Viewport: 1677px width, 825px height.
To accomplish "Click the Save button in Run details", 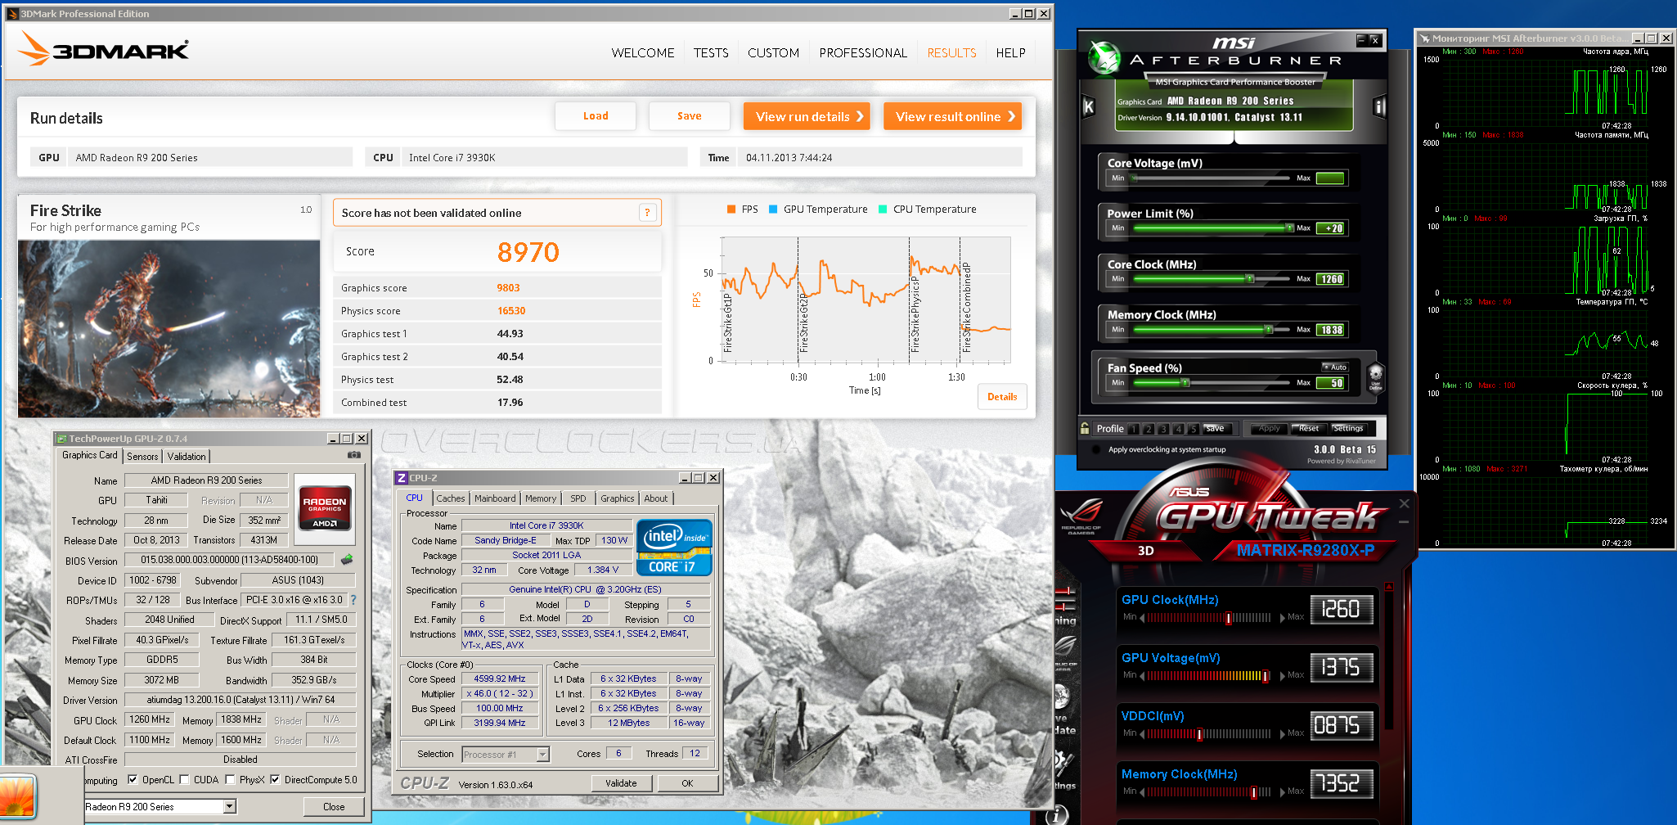I will pos(690,116).
